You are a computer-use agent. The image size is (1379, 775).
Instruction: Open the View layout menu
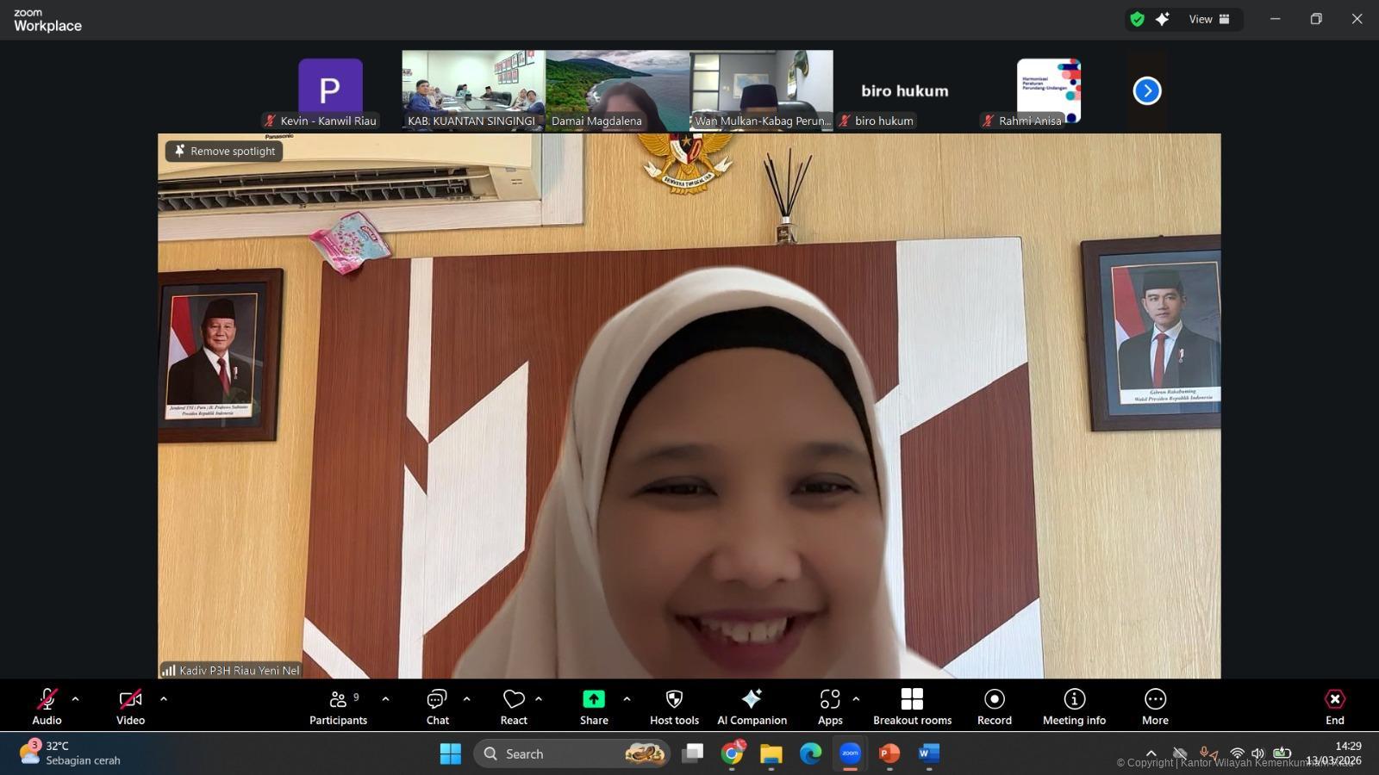click(1209, 19)
